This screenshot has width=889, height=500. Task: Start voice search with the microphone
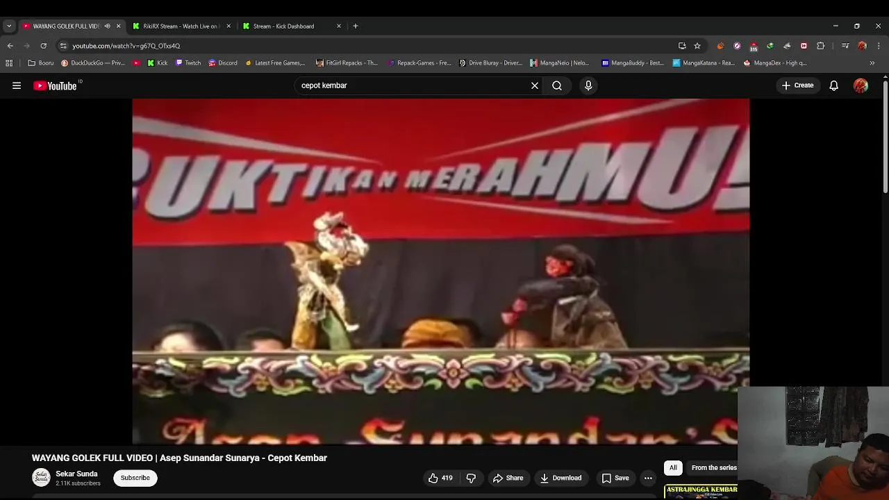pos(588,85)
